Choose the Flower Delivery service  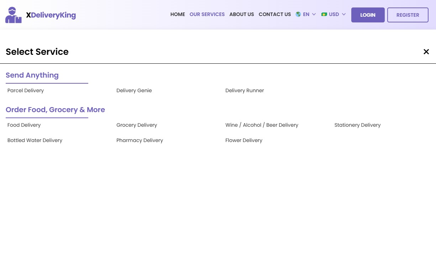pos(244,140)
